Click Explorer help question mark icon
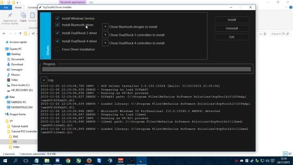The width and height of the screenshot is (293, 165). click(x=291, y=7)
